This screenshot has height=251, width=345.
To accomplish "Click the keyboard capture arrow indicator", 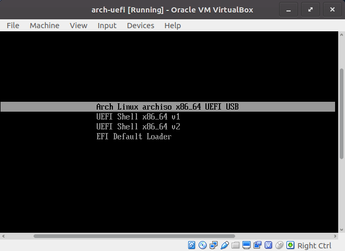I will click(291, 245).
